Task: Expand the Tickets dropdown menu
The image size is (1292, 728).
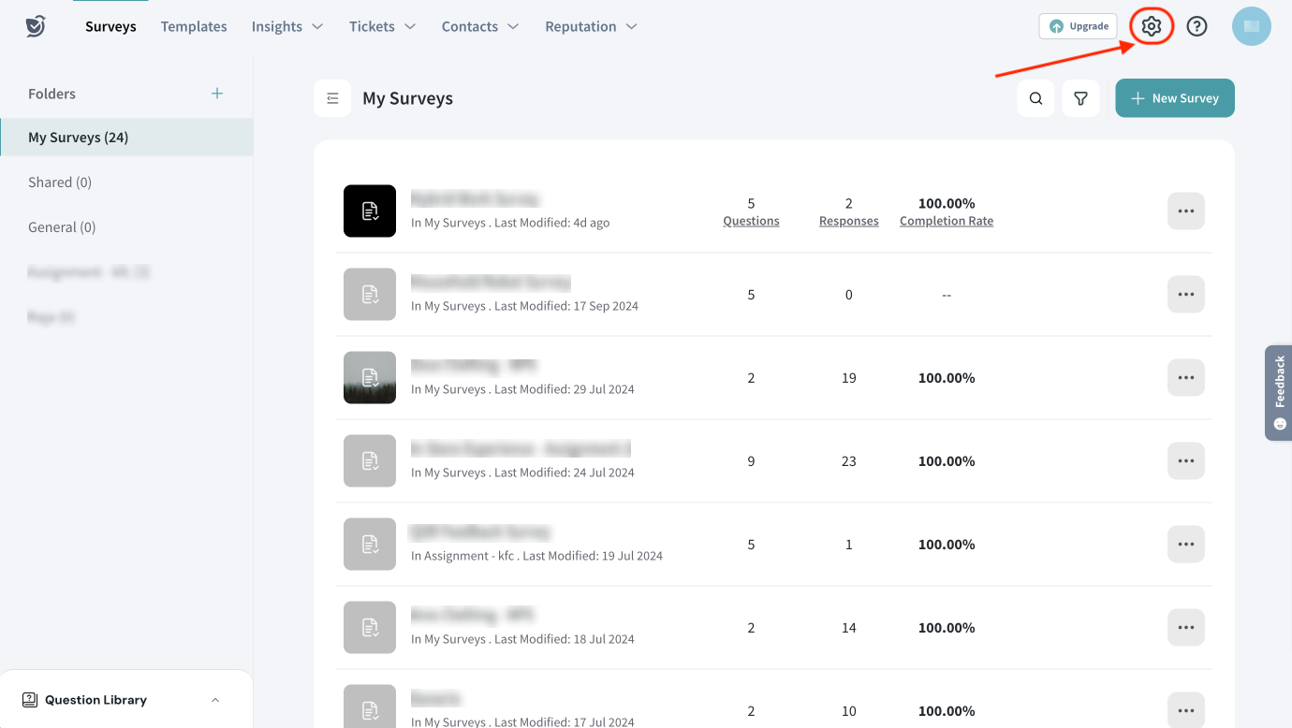Action: point(382,26)
